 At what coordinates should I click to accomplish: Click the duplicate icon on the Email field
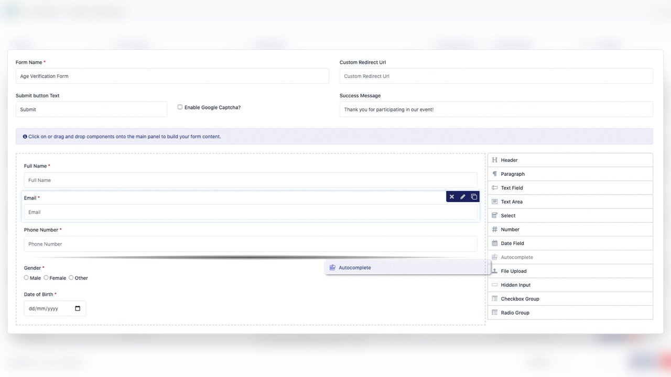[x=474, y=196]
